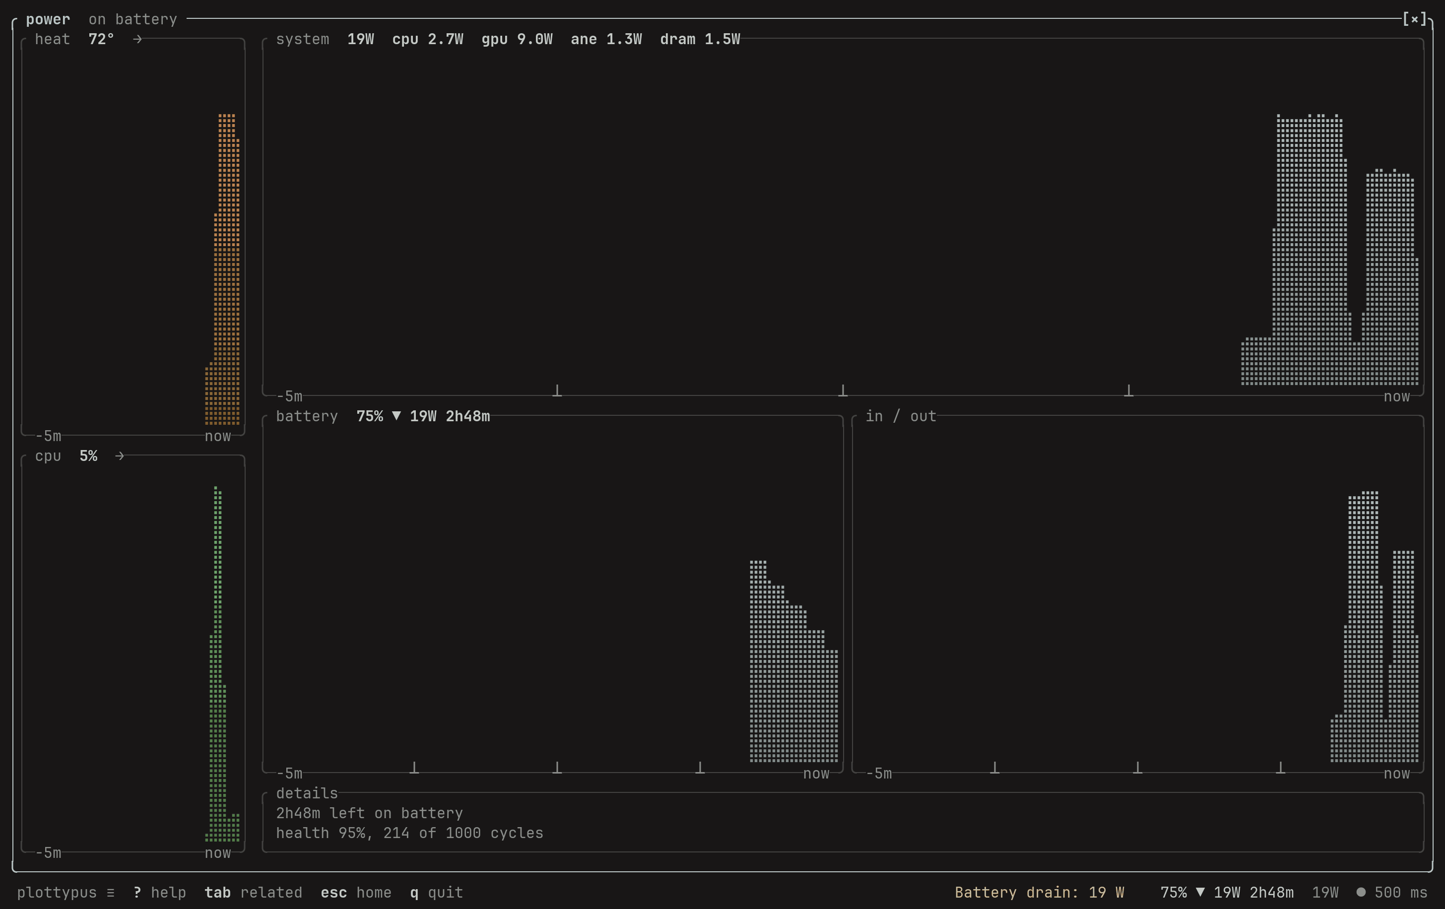Image resolution: width=1445 pixels, height=909 pixels.
Task: Select tab related in footer
Action: pos(253,893)
